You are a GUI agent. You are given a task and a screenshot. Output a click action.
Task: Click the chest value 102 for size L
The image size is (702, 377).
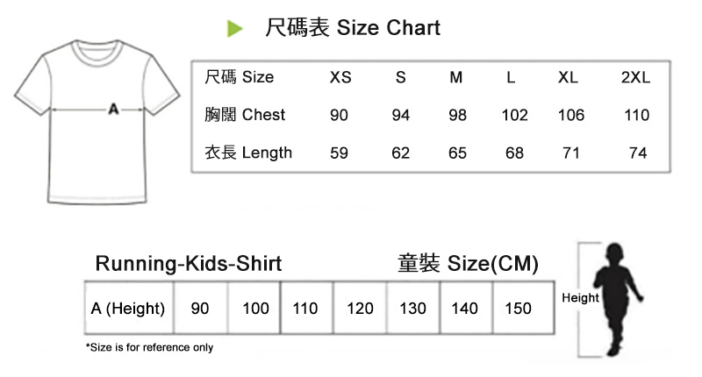click(x=514, y=115)
